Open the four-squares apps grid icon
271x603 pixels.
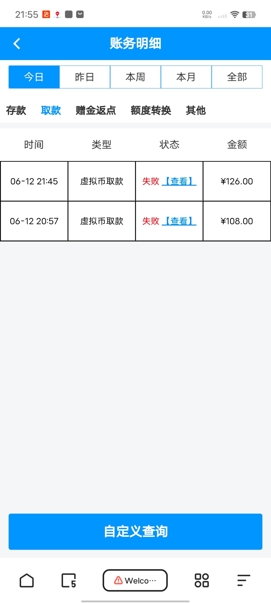point(202,580)
